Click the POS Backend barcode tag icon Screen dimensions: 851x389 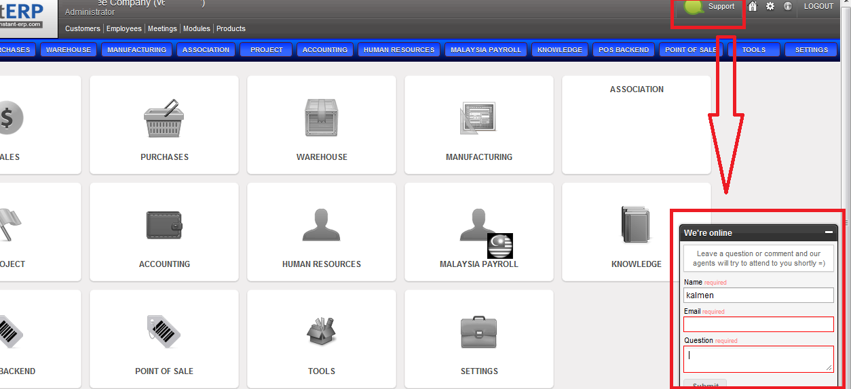click(10, 332)
